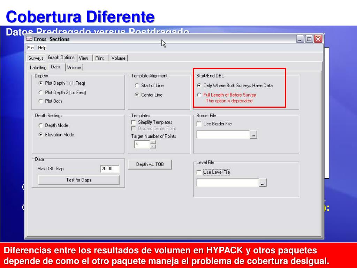
Task: Click the Depth vs. TOB button
Action: pos(150,165)
